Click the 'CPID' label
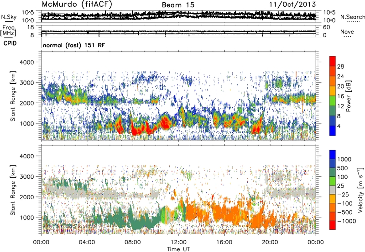 pyautogui.click(x=10, y=43)
